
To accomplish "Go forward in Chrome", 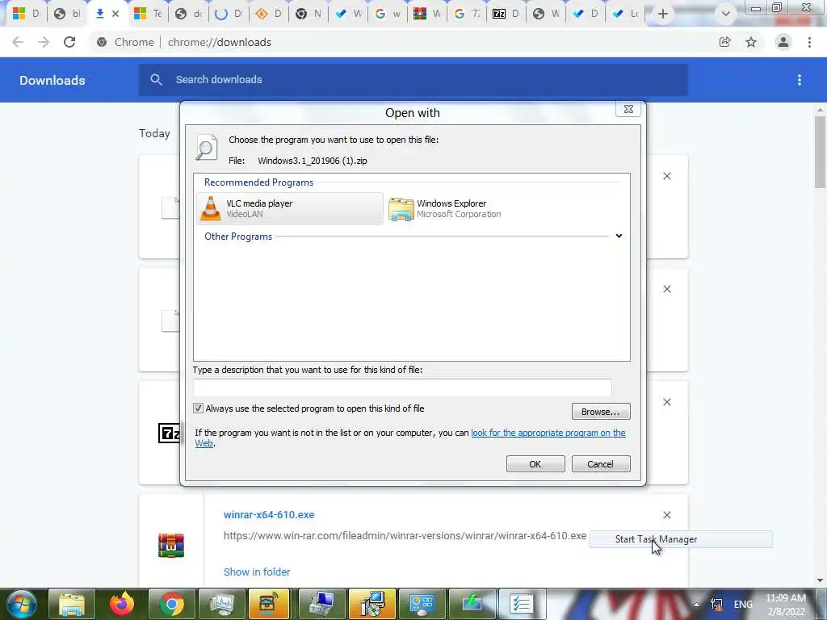I will tap(44, 42).
